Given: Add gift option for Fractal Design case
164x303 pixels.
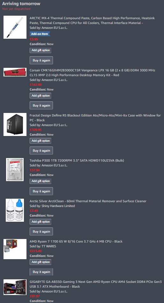Looking at the screenshot, I should tap(41, 141).
